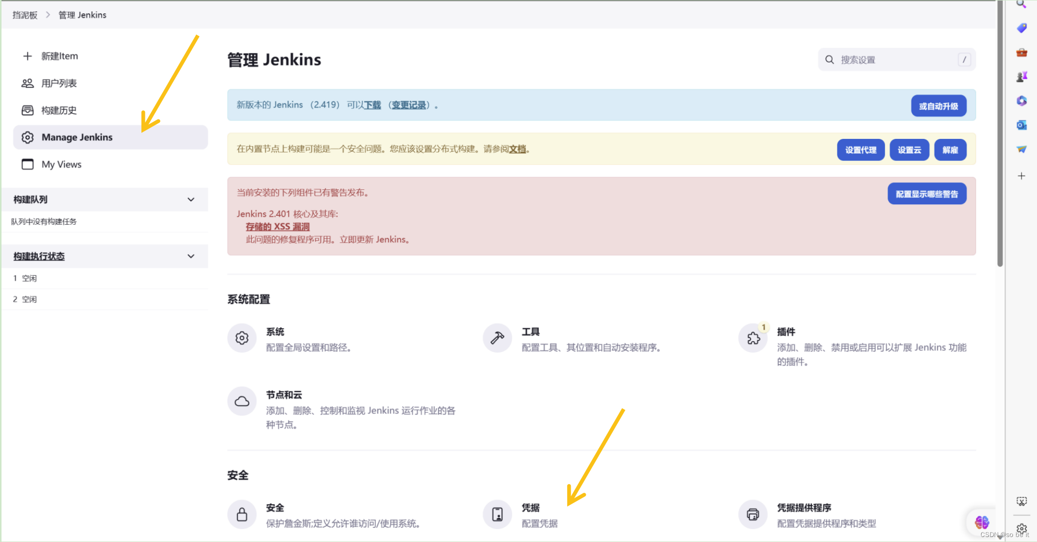This screenshot has height=542, width=1037.
Task: Click the Microsoft 365 icon in browser sidebar
Action: tap(1022, 101)
